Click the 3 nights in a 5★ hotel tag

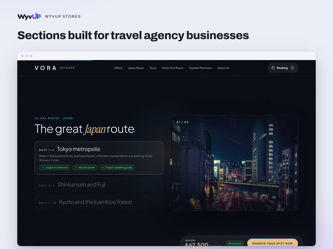click(55, 167)
